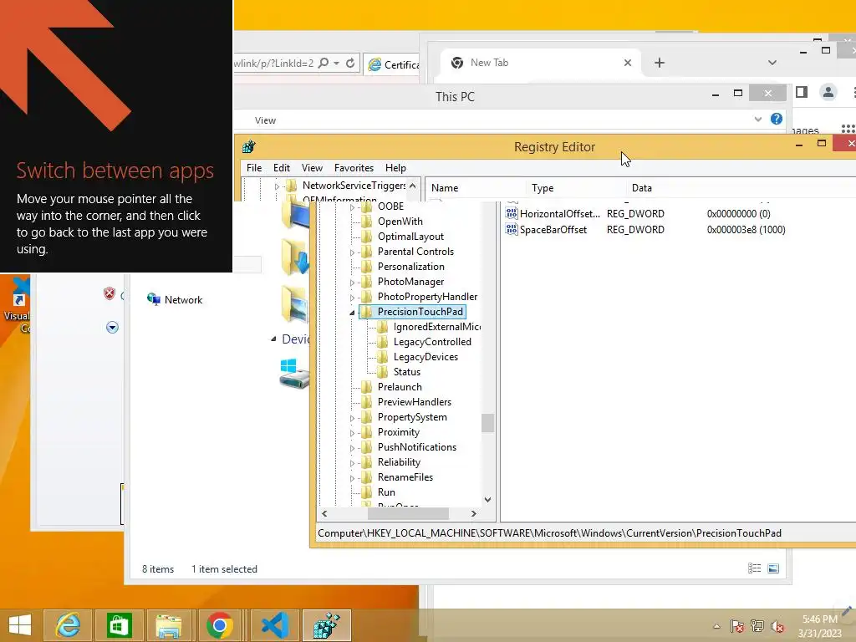Click the Windows Start button
Screen dimensions: 856x642
click(x=20, y=625)
